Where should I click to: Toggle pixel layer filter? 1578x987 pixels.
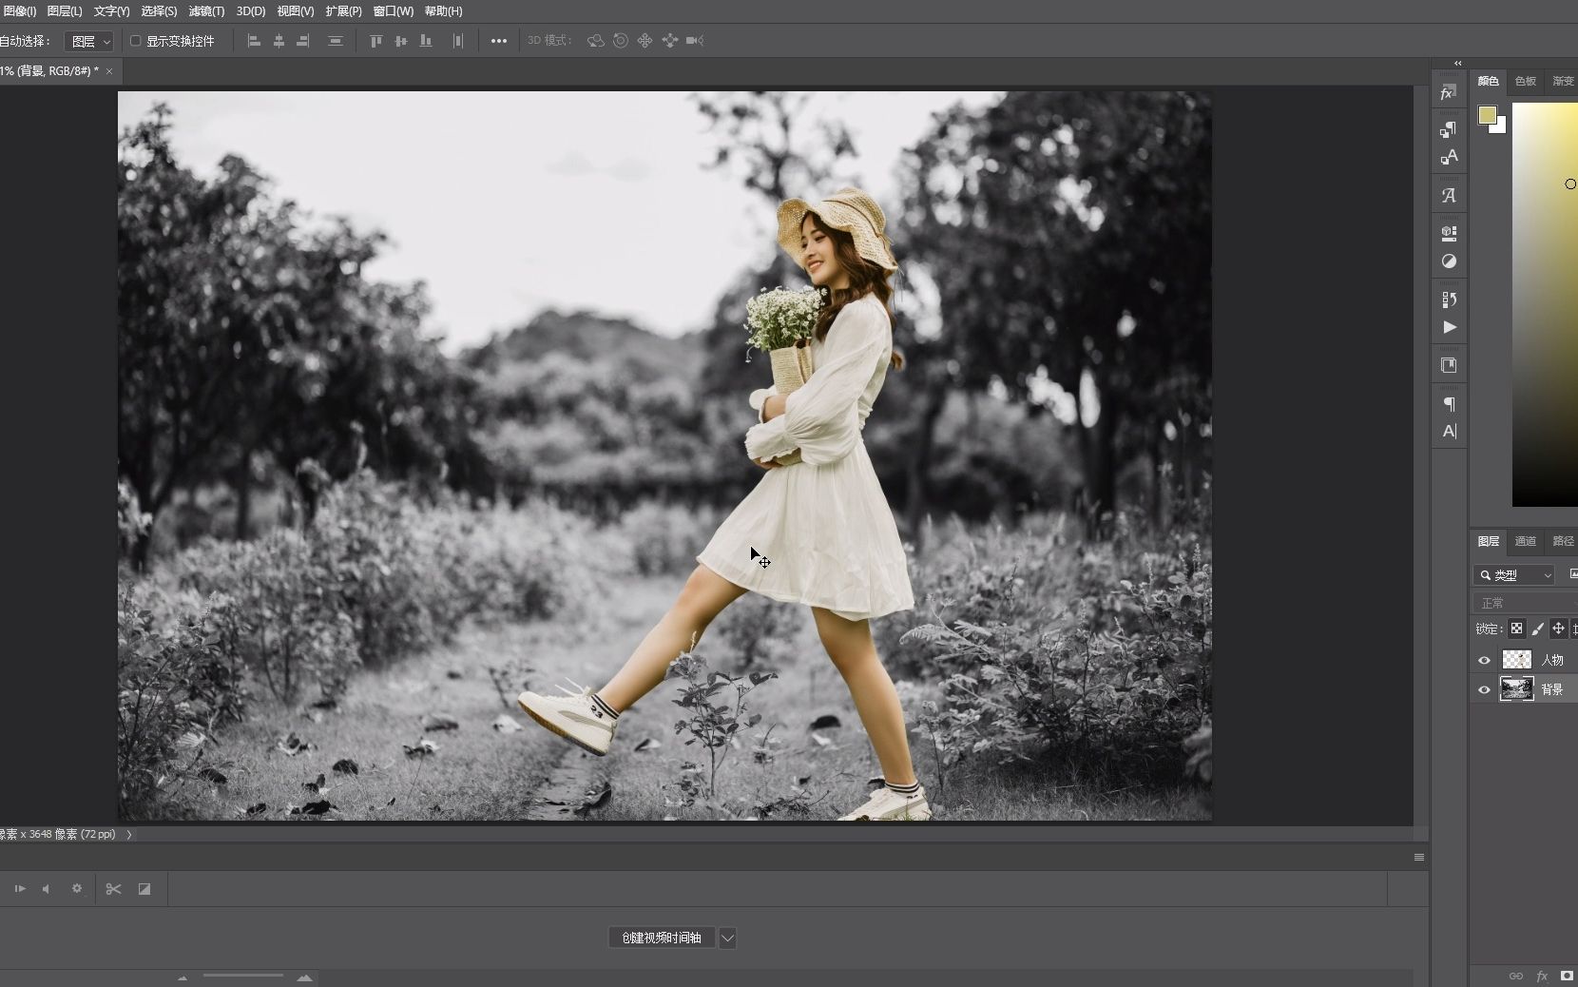click(1573, 574)
